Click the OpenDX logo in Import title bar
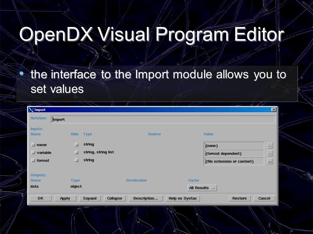313x234 pixels. click(31, 110)
